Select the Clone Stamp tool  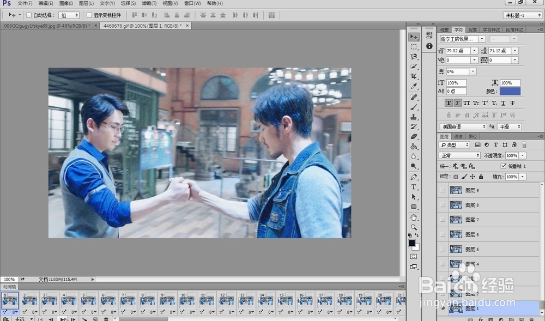[x=413, y=117]
